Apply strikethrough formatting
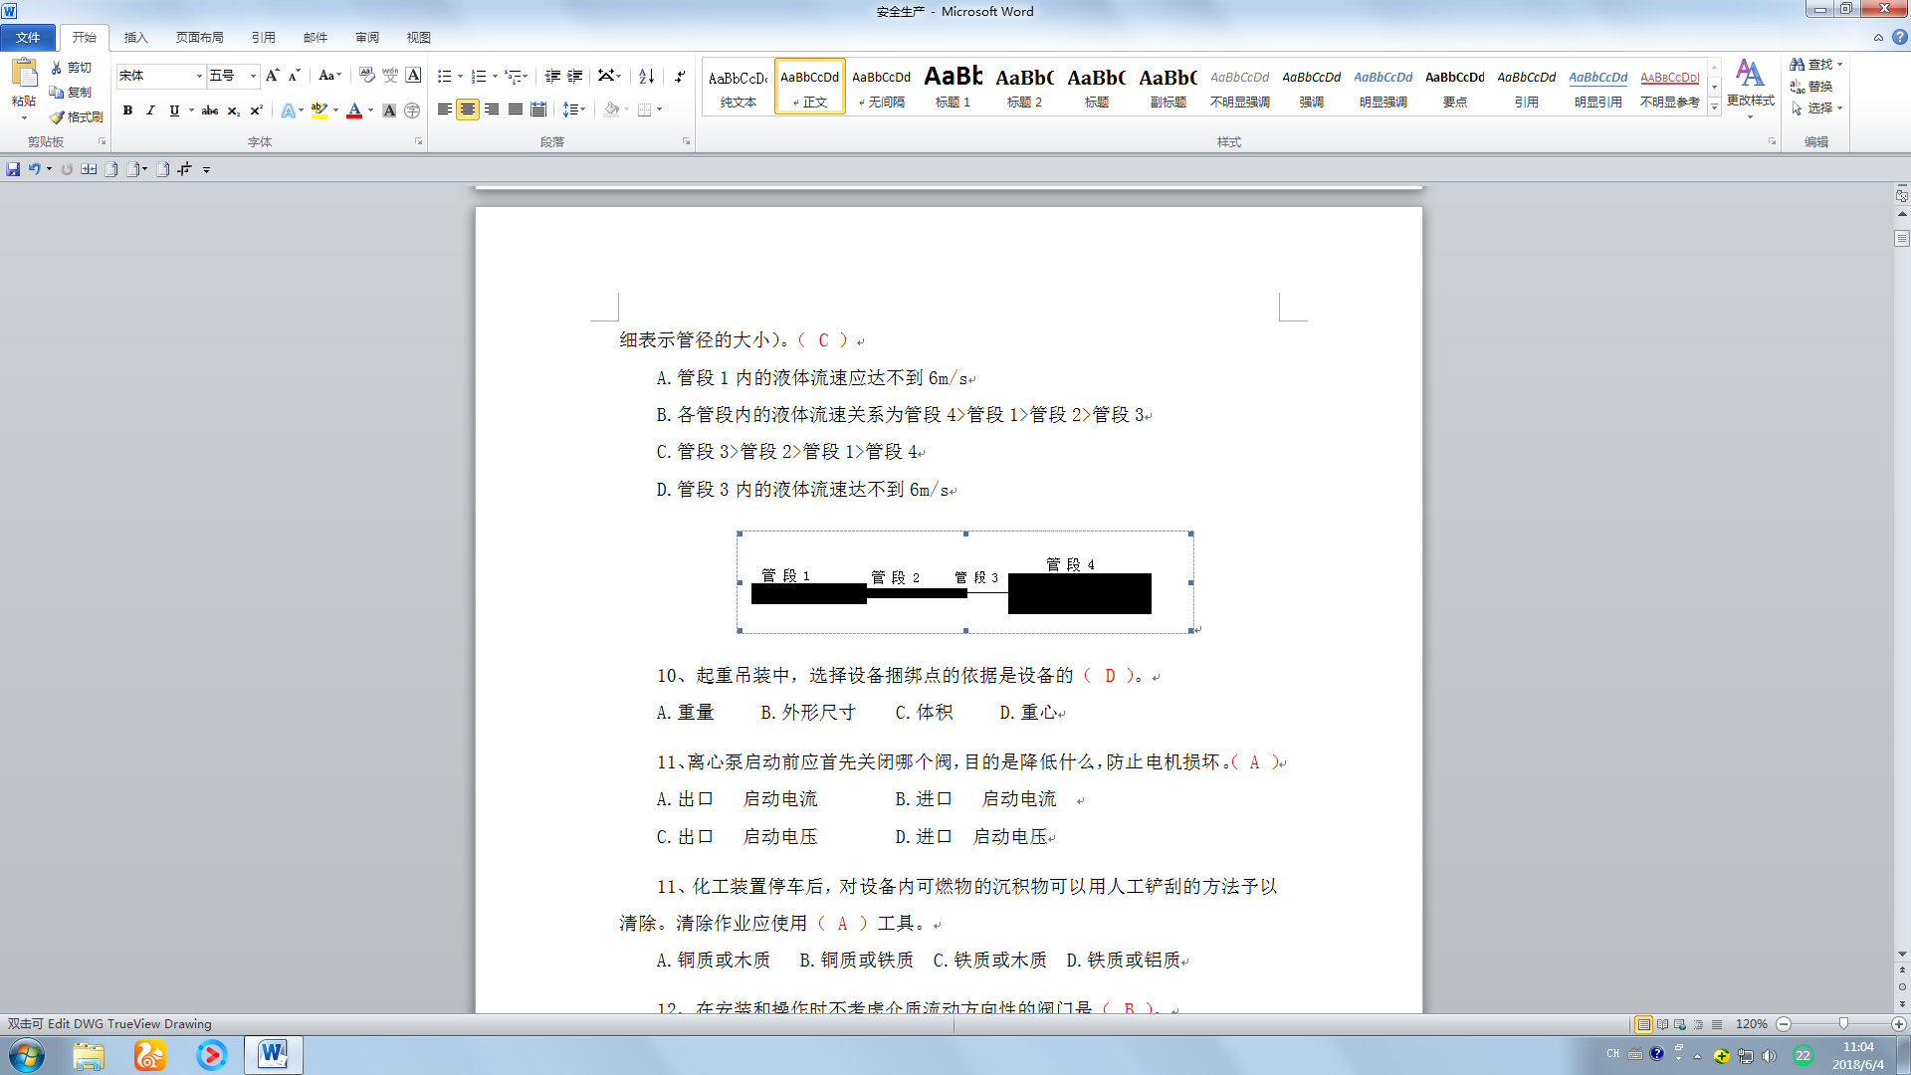The width and height of the screenshot is (1911, 1075). pos(209,110)
